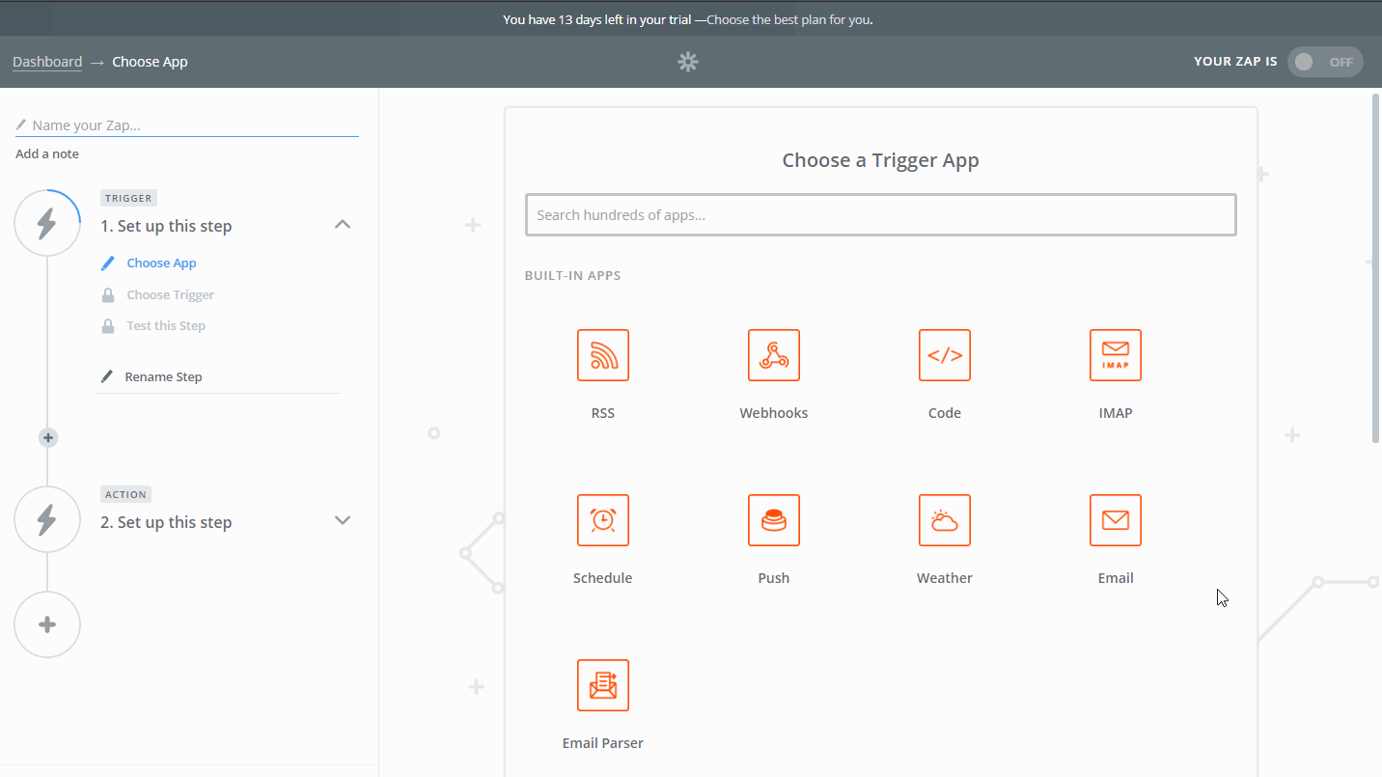Image resolution: width=1382 pixels, height=777 pixels.
Task: Click the Webhooks label text
Action: (774, 413)
